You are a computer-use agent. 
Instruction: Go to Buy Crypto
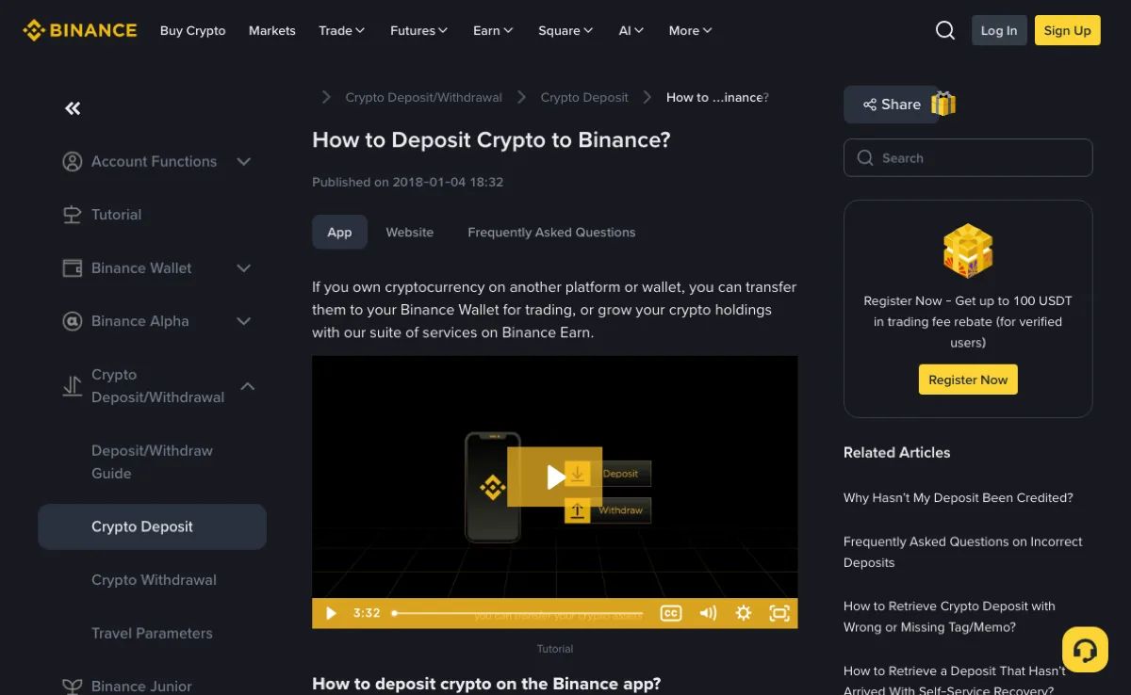click(193, 30)
